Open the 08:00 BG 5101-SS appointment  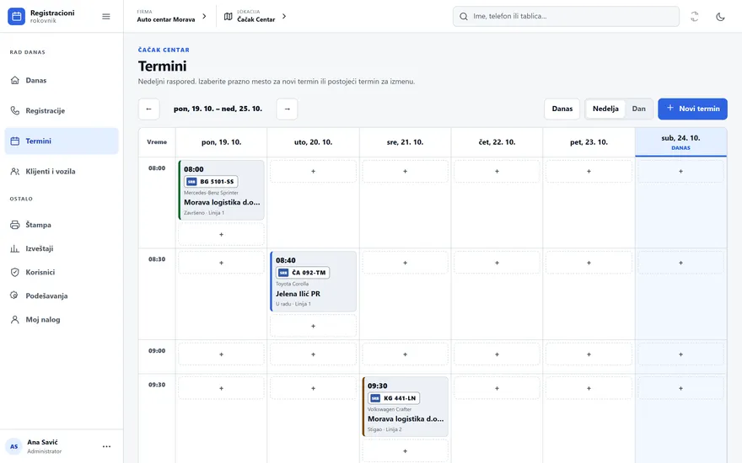pos(222,190)
